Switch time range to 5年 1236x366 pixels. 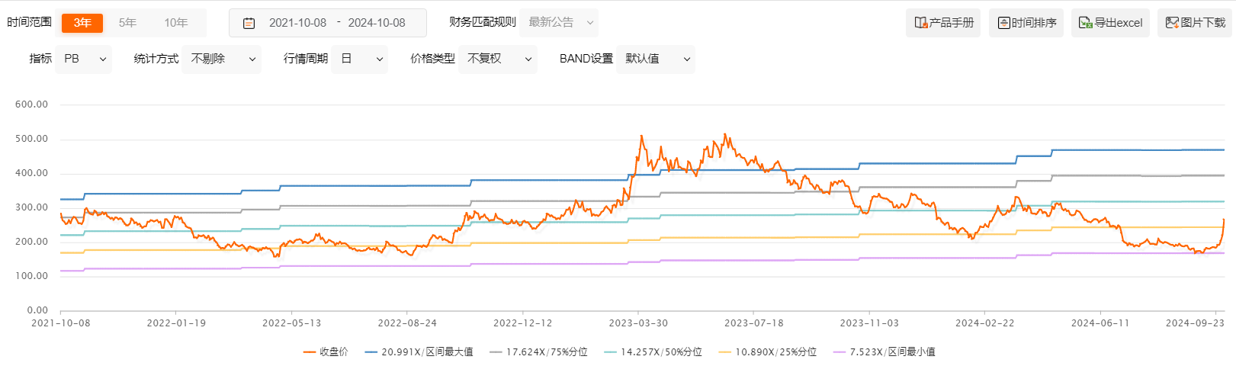[x=127, y=23]
